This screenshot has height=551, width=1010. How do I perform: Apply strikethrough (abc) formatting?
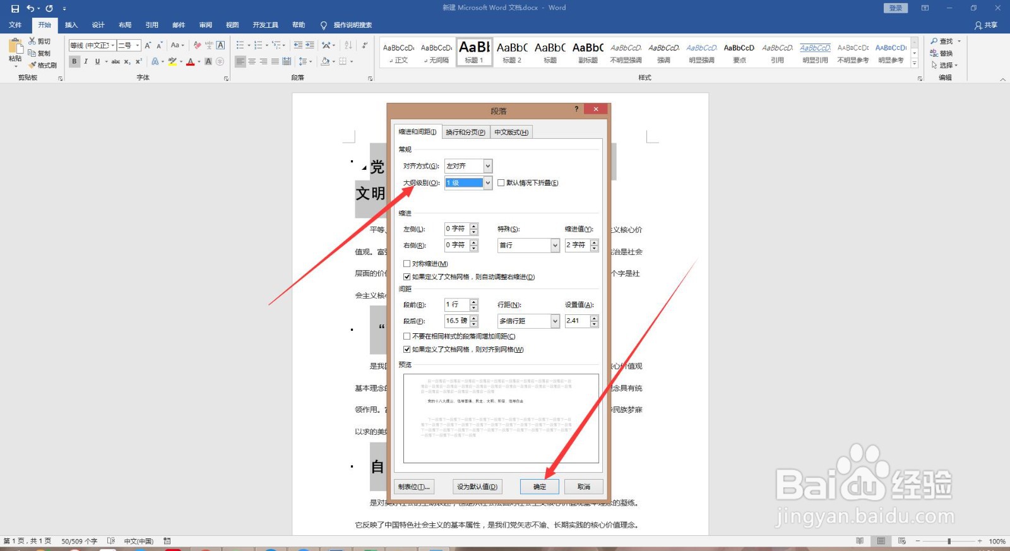click(x=116, y=61)
